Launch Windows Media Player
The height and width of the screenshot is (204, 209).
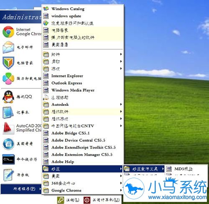(83, 90)
